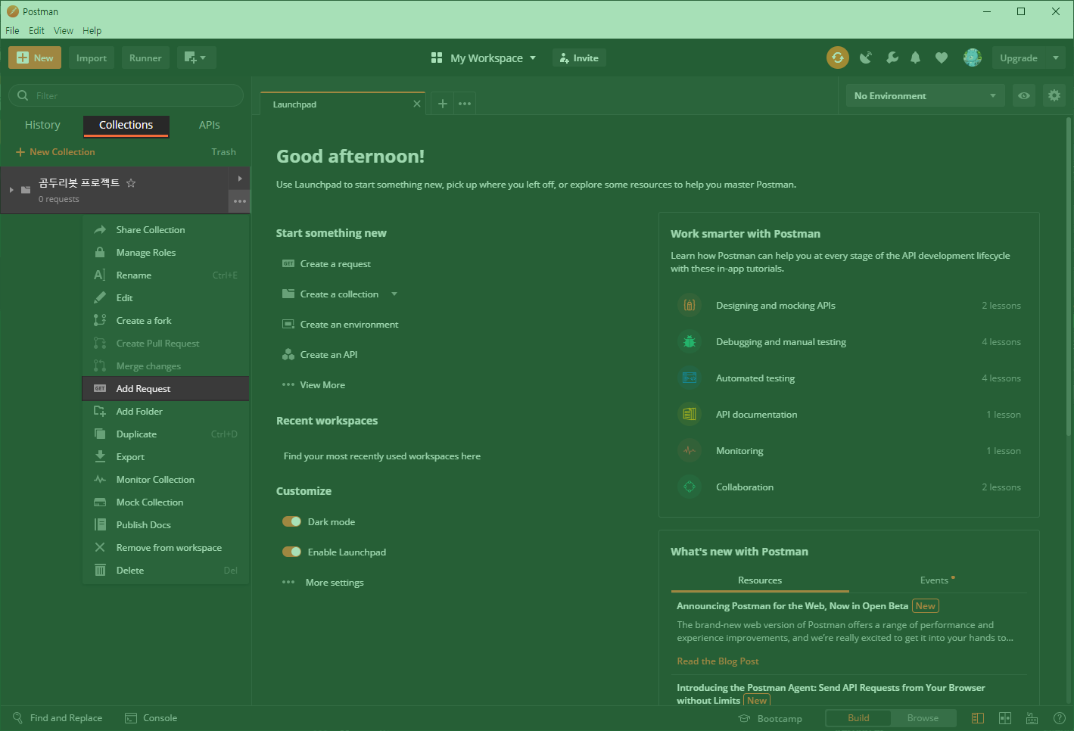Screen dimensions: 1074x731
Task: Click the Invite button
Action: pyautogui.click(x=579, y=58)
